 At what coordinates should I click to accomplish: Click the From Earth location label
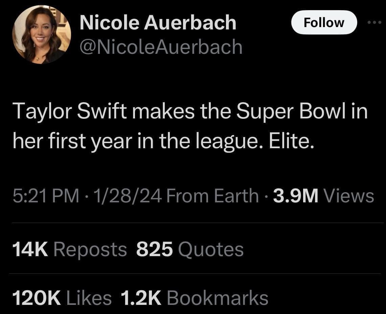[212, 196]
